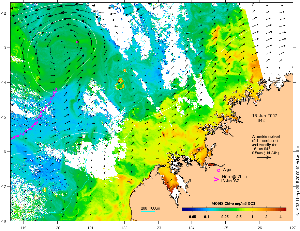The width and height of the screenshot is (300, 231).
Task: Click the 122 longitude axis label
Action: point(124,227)
